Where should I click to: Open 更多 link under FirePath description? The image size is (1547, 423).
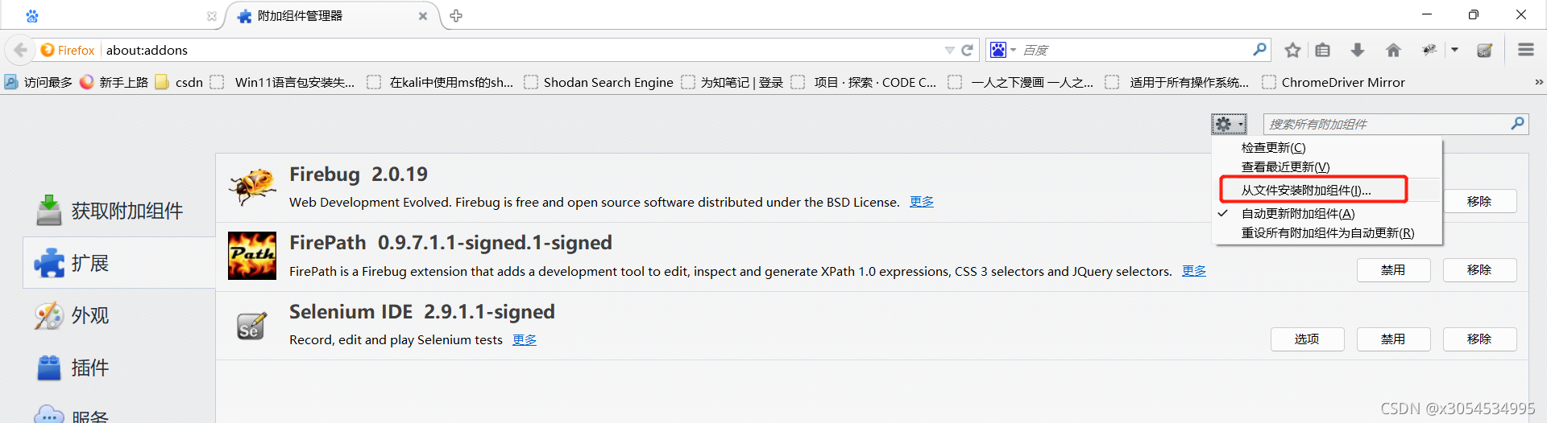(x=1194, y=271)
